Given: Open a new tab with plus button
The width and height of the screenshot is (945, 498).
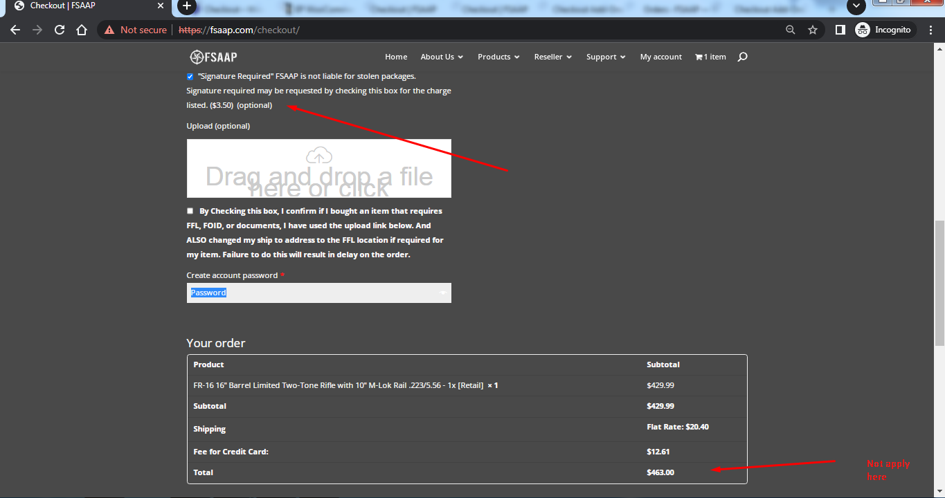Looking at the screenshot, I should point(186,6).
